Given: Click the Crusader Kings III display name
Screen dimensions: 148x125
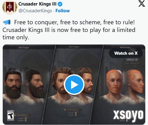Looking at the screenshot, I should coord(37,4).
